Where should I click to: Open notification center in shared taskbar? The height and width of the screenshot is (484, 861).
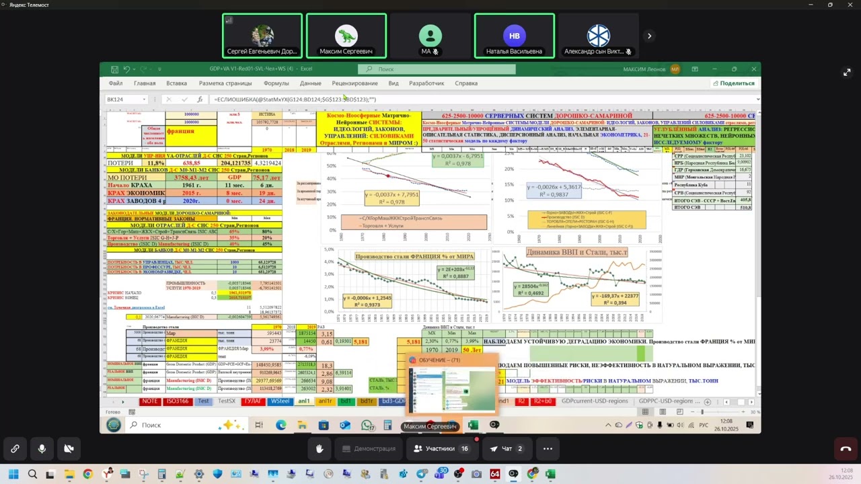750,425
